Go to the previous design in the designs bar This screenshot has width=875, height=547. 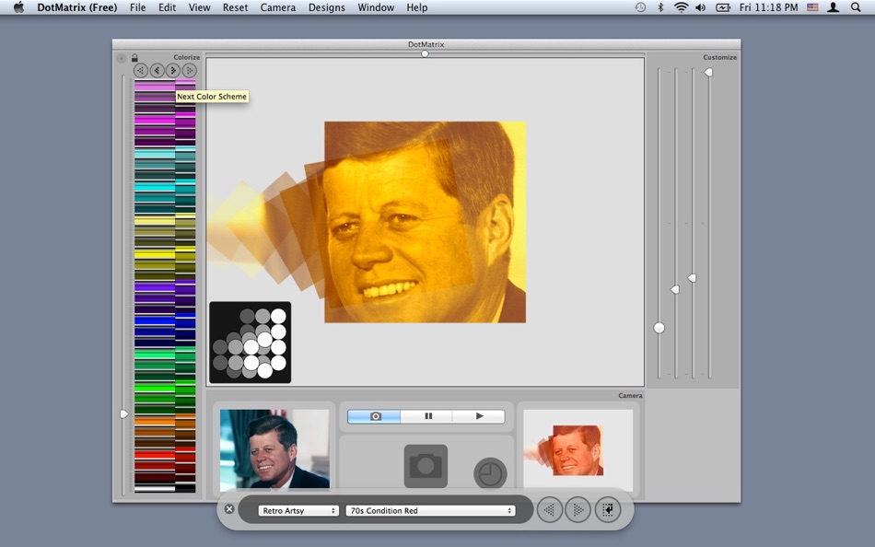[549, 509]
